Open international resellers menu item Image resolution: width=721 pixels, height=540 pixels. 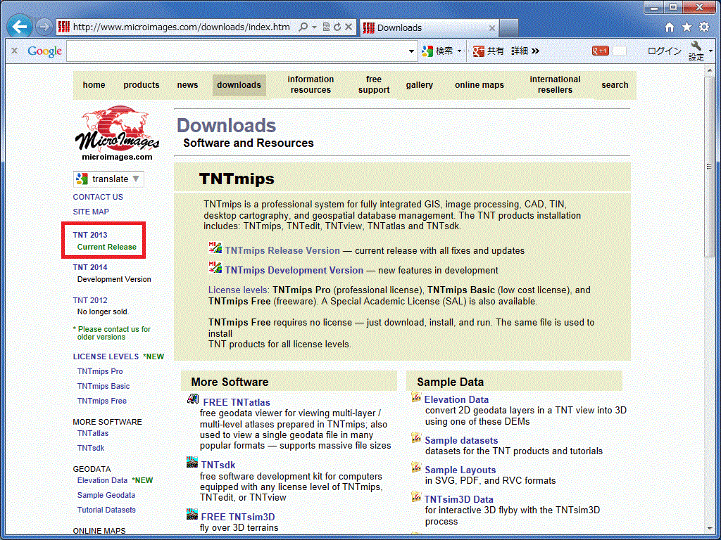pos(555,85)
